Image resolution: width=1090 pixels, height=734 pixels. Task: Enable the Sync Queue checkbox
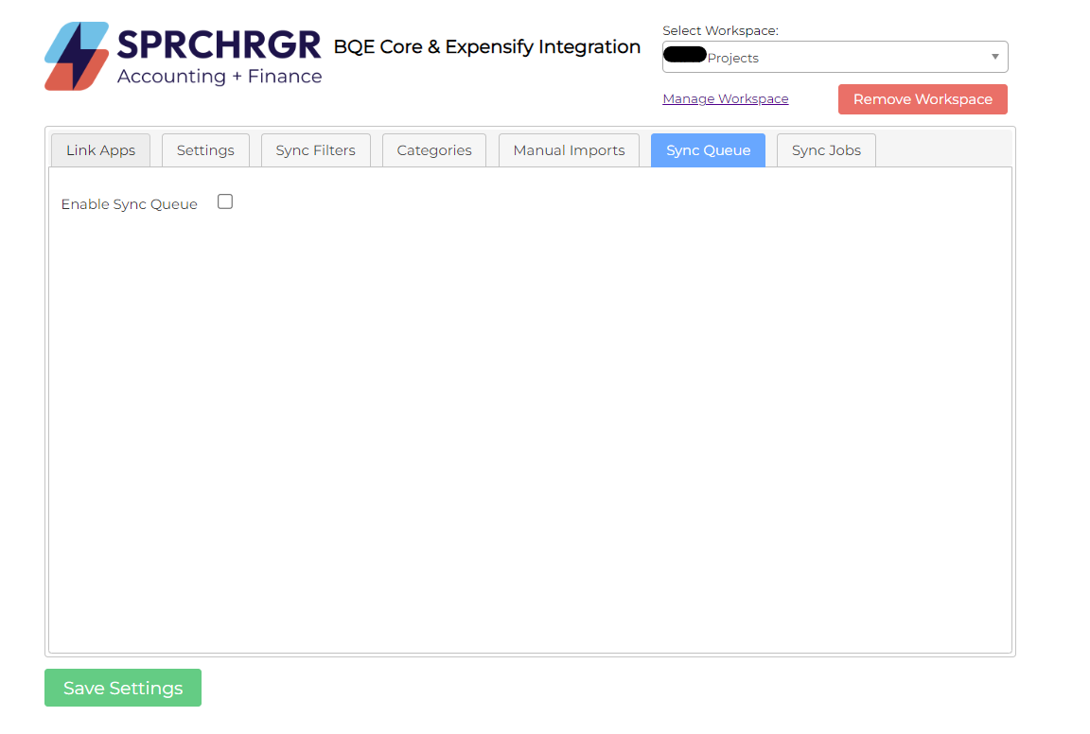coord(225,201)
